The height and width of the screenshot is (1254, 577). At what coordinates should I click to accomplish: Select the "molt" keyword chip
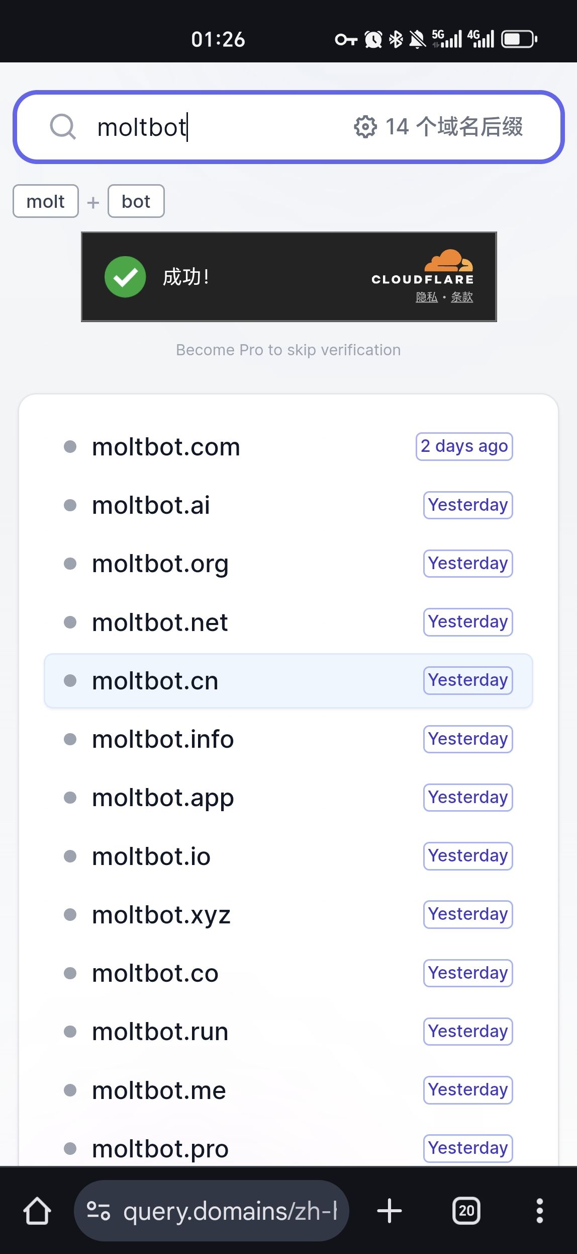(x=46, y=201)
